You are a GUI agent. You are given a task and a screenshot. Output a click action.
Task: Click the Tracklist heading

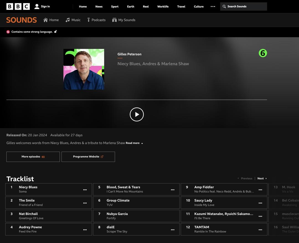click(x=20, y=179)
